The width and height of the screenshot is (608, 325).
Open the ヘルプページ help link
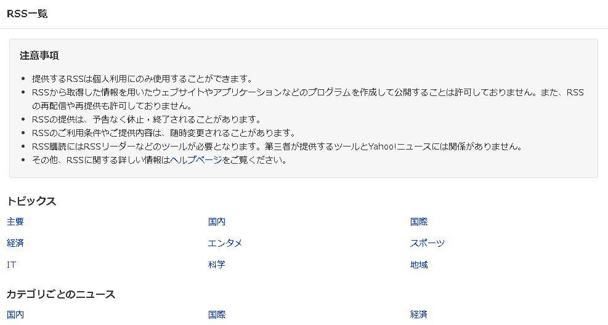coord(196,160)
